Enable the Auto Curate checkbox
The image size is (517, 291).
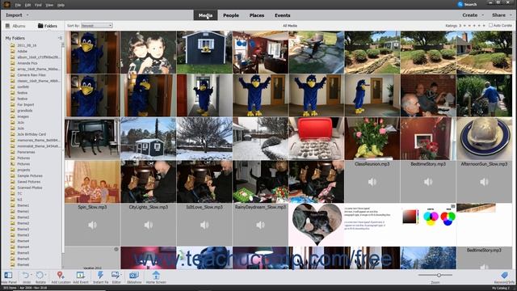[490, 25]
